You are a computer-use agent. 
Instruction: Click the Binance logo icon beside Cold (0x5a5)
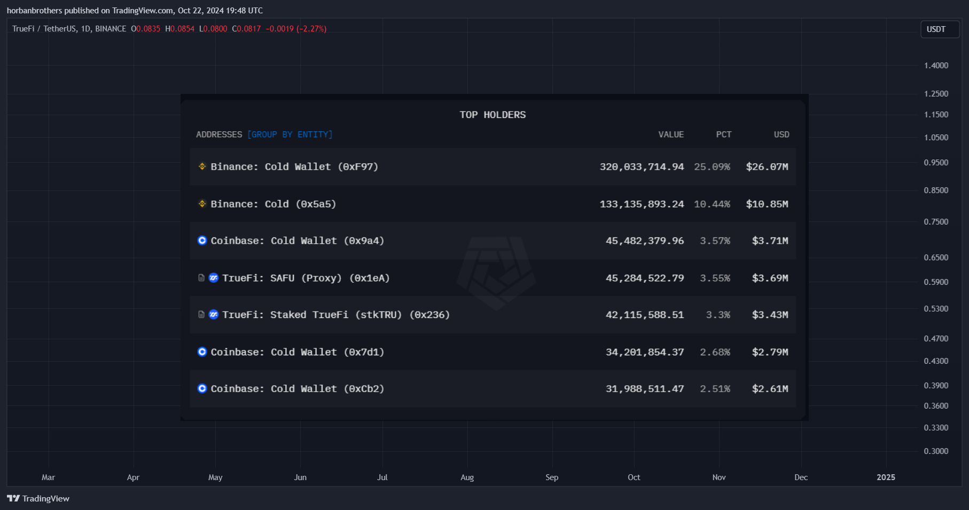202,204
